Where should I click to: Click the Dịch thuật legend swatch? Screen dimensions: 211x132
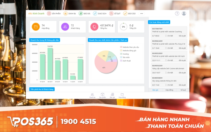click(121, 61)
